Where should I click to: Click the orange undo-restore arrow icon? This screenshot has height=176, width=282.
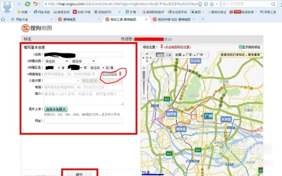coord(35,4)
